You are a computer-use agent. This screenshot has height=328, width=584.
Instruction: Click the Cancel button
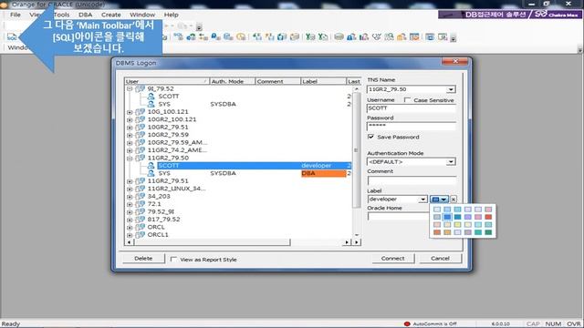point(440,258)
